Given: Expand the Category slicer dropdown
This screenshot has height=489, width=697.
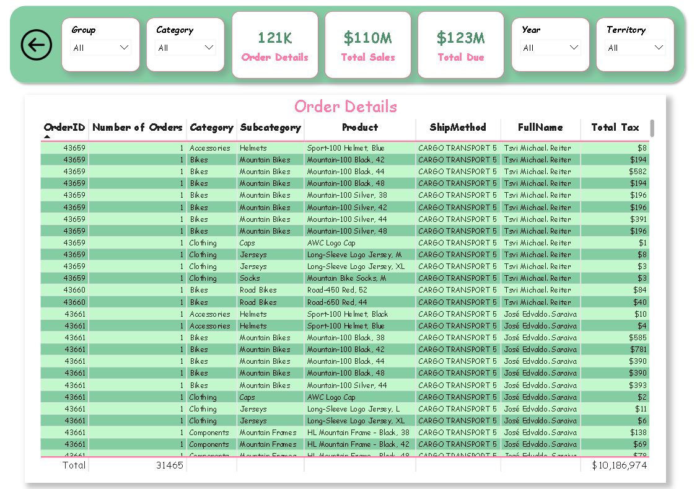Looking at the screenshot, I should [x=185, y=48].
